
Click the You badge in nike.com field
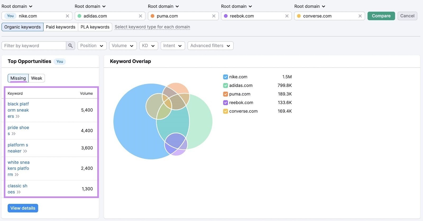pyautogui.click(x=10, y=16)
